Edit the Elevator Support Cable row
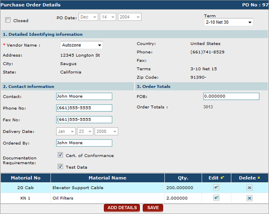 pyautogui.click(x=216, y=187)
